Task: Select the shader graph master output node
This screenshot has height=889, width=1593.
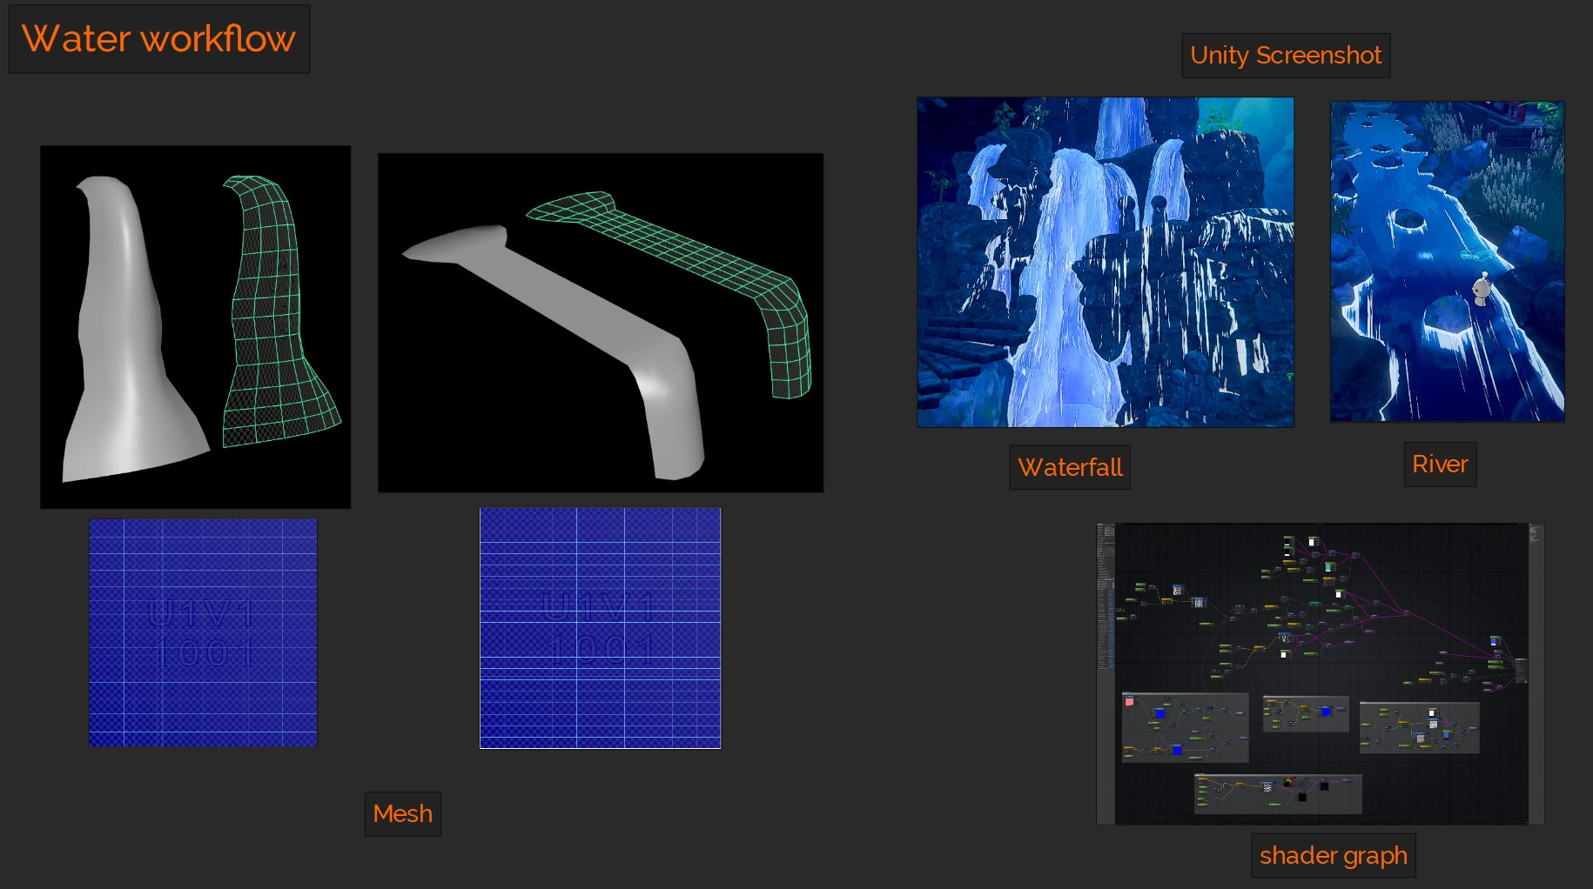Action: pyautogui.click(x=1520, y=670)
